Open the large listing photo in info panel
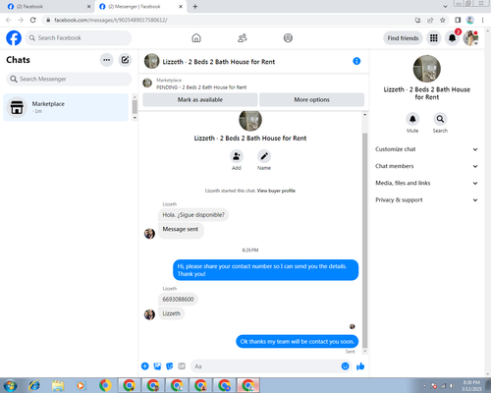Viewport: 491px width, 393px height. click(427, 69)
